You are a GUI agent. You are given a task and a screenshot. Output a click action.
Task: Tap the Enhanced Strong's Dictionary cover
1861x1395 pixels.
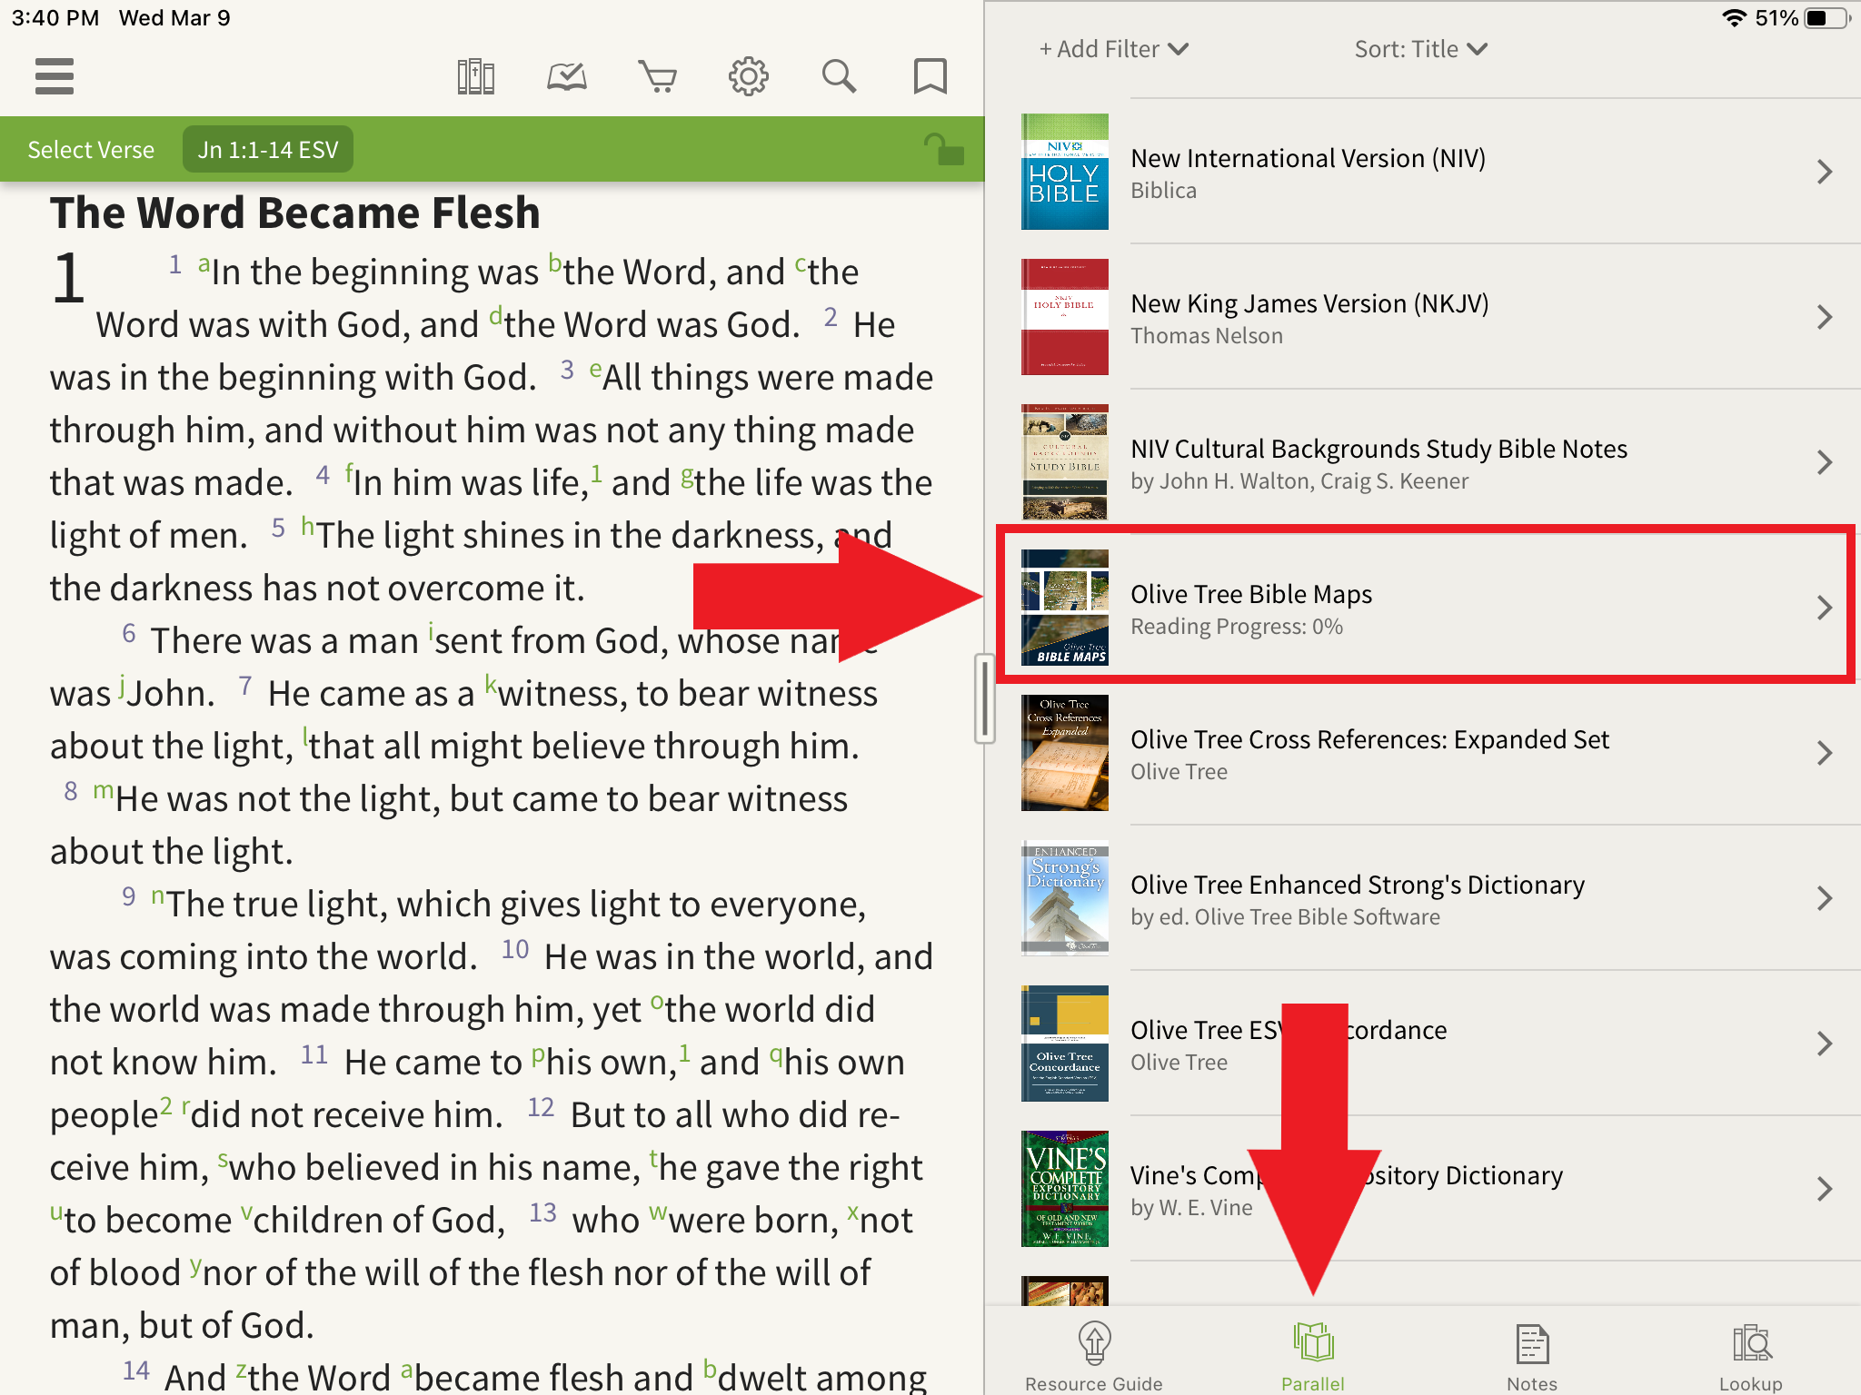[x=1064, y=898]
